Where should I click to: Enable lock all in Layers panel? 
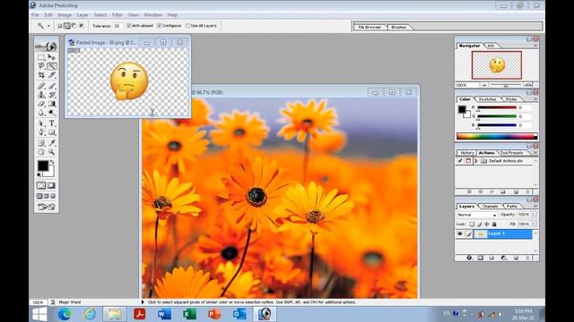tap(494, 225)
